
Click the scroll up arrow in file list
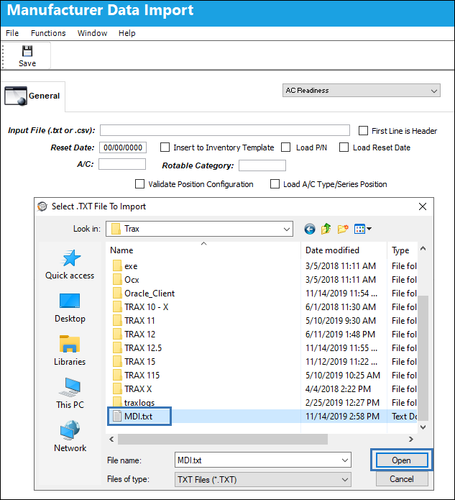point(423,248)
